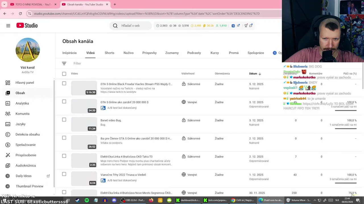The width and height of the screenshot is (364, 204).
Task: Show hidden system tray icons
Action: (x=315, y=200)
